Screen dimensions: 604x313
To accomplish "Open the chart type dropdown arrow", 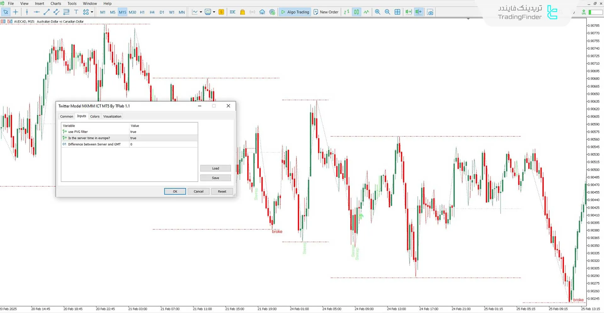I will pyautogui.click(x=201, y=12).
